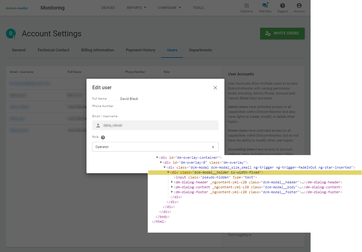Switch to the Billing Information tab

tap(98, 50)
